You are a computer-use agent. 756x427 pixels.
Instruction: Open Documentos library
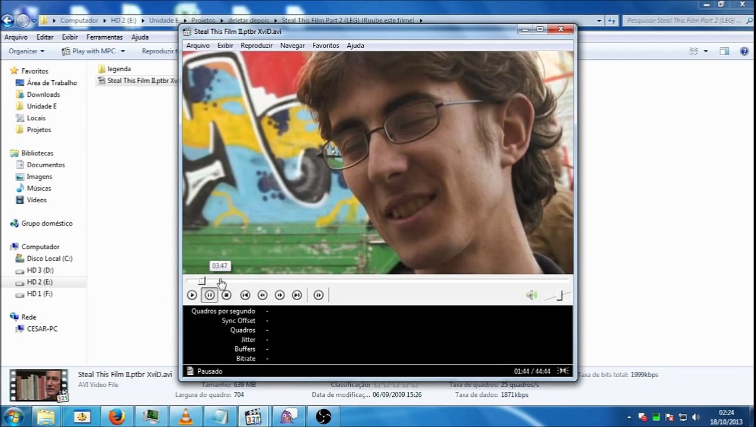click(40, 165)
